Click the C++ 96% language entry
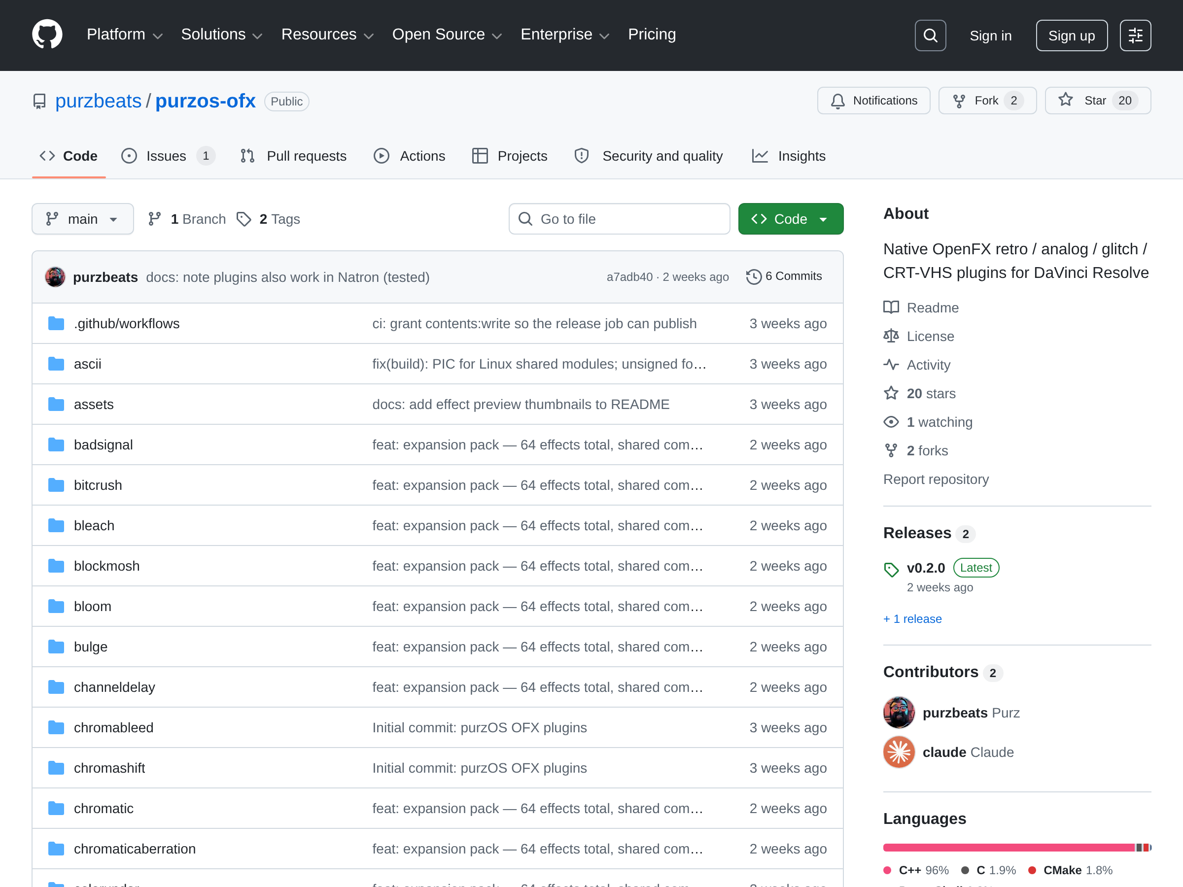 point(916,870)
